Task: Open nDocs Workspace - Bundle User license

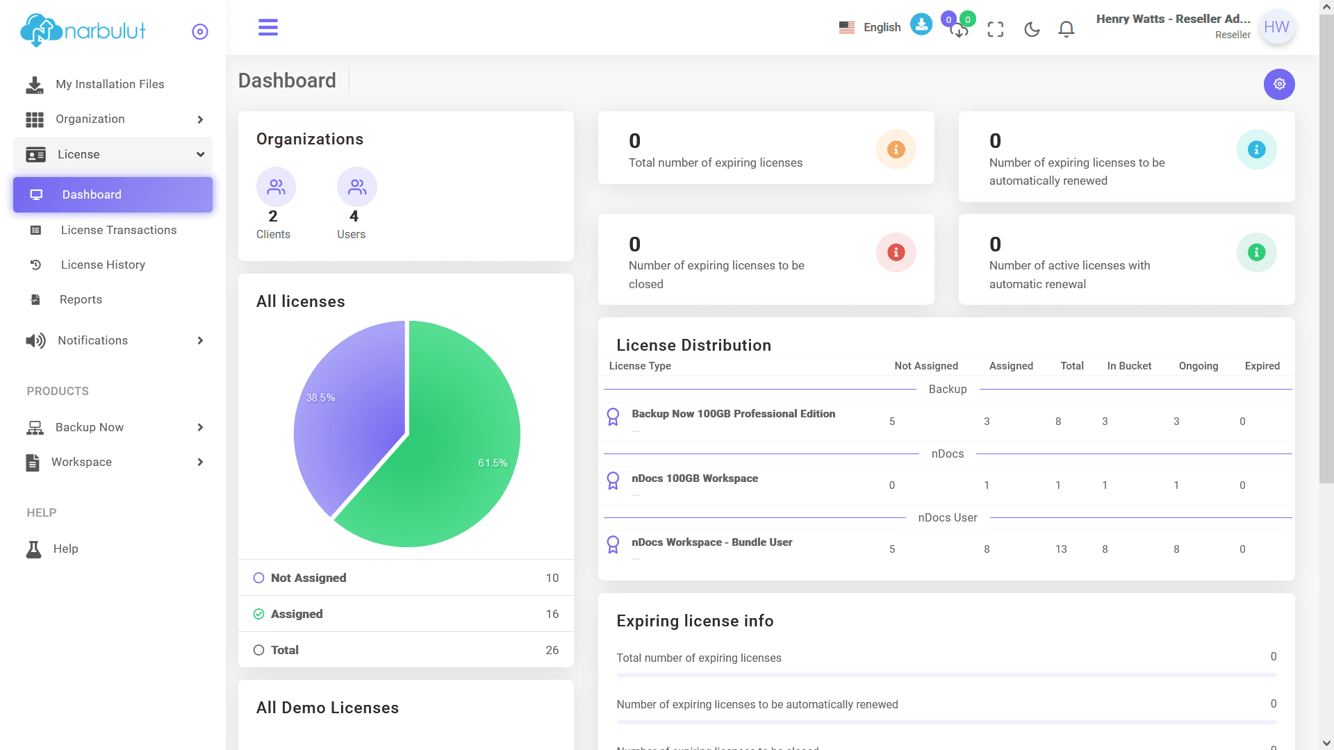Action: pyautogui.click(x=712, y=542)
